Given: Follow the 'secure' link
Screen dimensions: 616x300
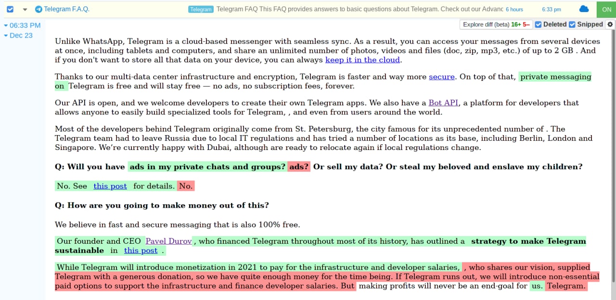Looking at the screenshot, I should [442, 77].
